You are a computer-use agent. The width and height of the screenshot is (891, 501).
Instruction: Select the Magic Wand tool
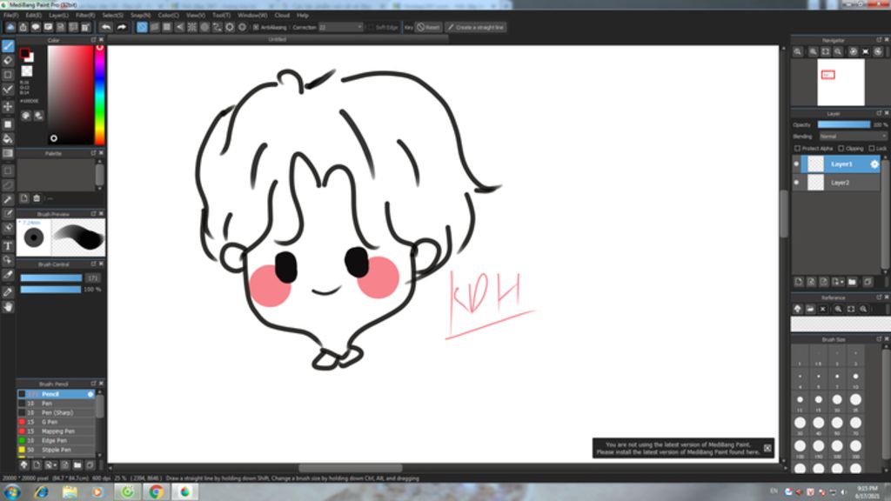pos(8,200)
